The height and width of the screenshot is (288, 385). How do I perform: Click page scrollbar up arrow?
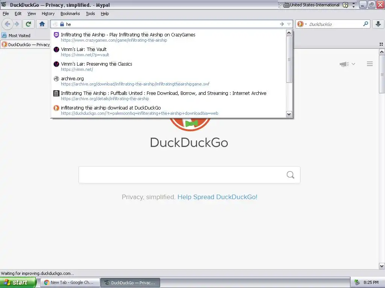click(382, 52)
